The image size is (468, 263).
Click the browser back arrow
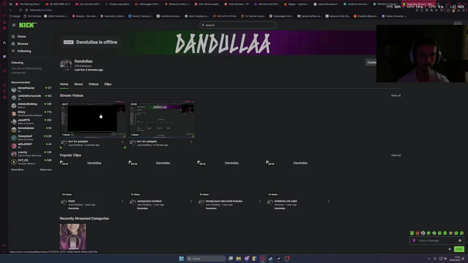tap(11, 10)
